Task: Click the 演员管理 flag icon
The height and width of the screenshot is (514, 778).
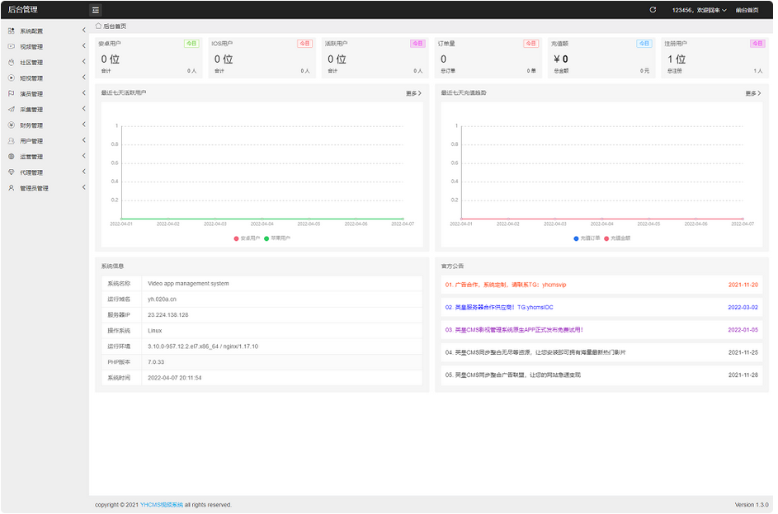Action: point(12,94)
